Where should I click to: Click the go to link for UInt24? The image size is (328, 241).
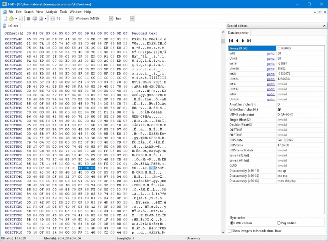point(271,79)
